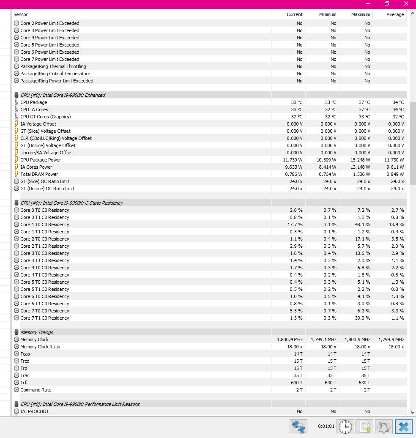Click the Maximum column header
Image resolution: width=416 pixels, height=438 pixels.
pos(356,14)
